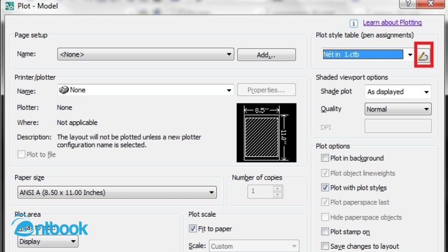Click the paper preview thumbnail
Viewport: 448px width, 252px height.
coord(267,133)
